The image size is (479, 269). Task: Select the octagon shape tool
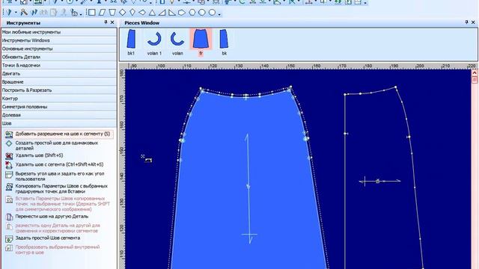click(x=202, y=13)
